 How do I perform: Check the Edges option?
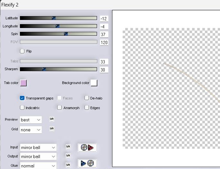click(87, 108)
